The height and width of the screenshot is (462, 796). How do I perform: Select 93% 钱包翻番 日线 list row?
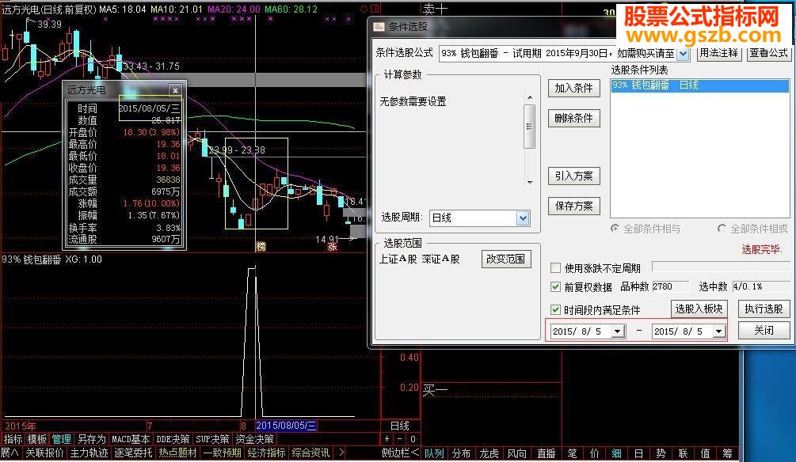(700, 85)
